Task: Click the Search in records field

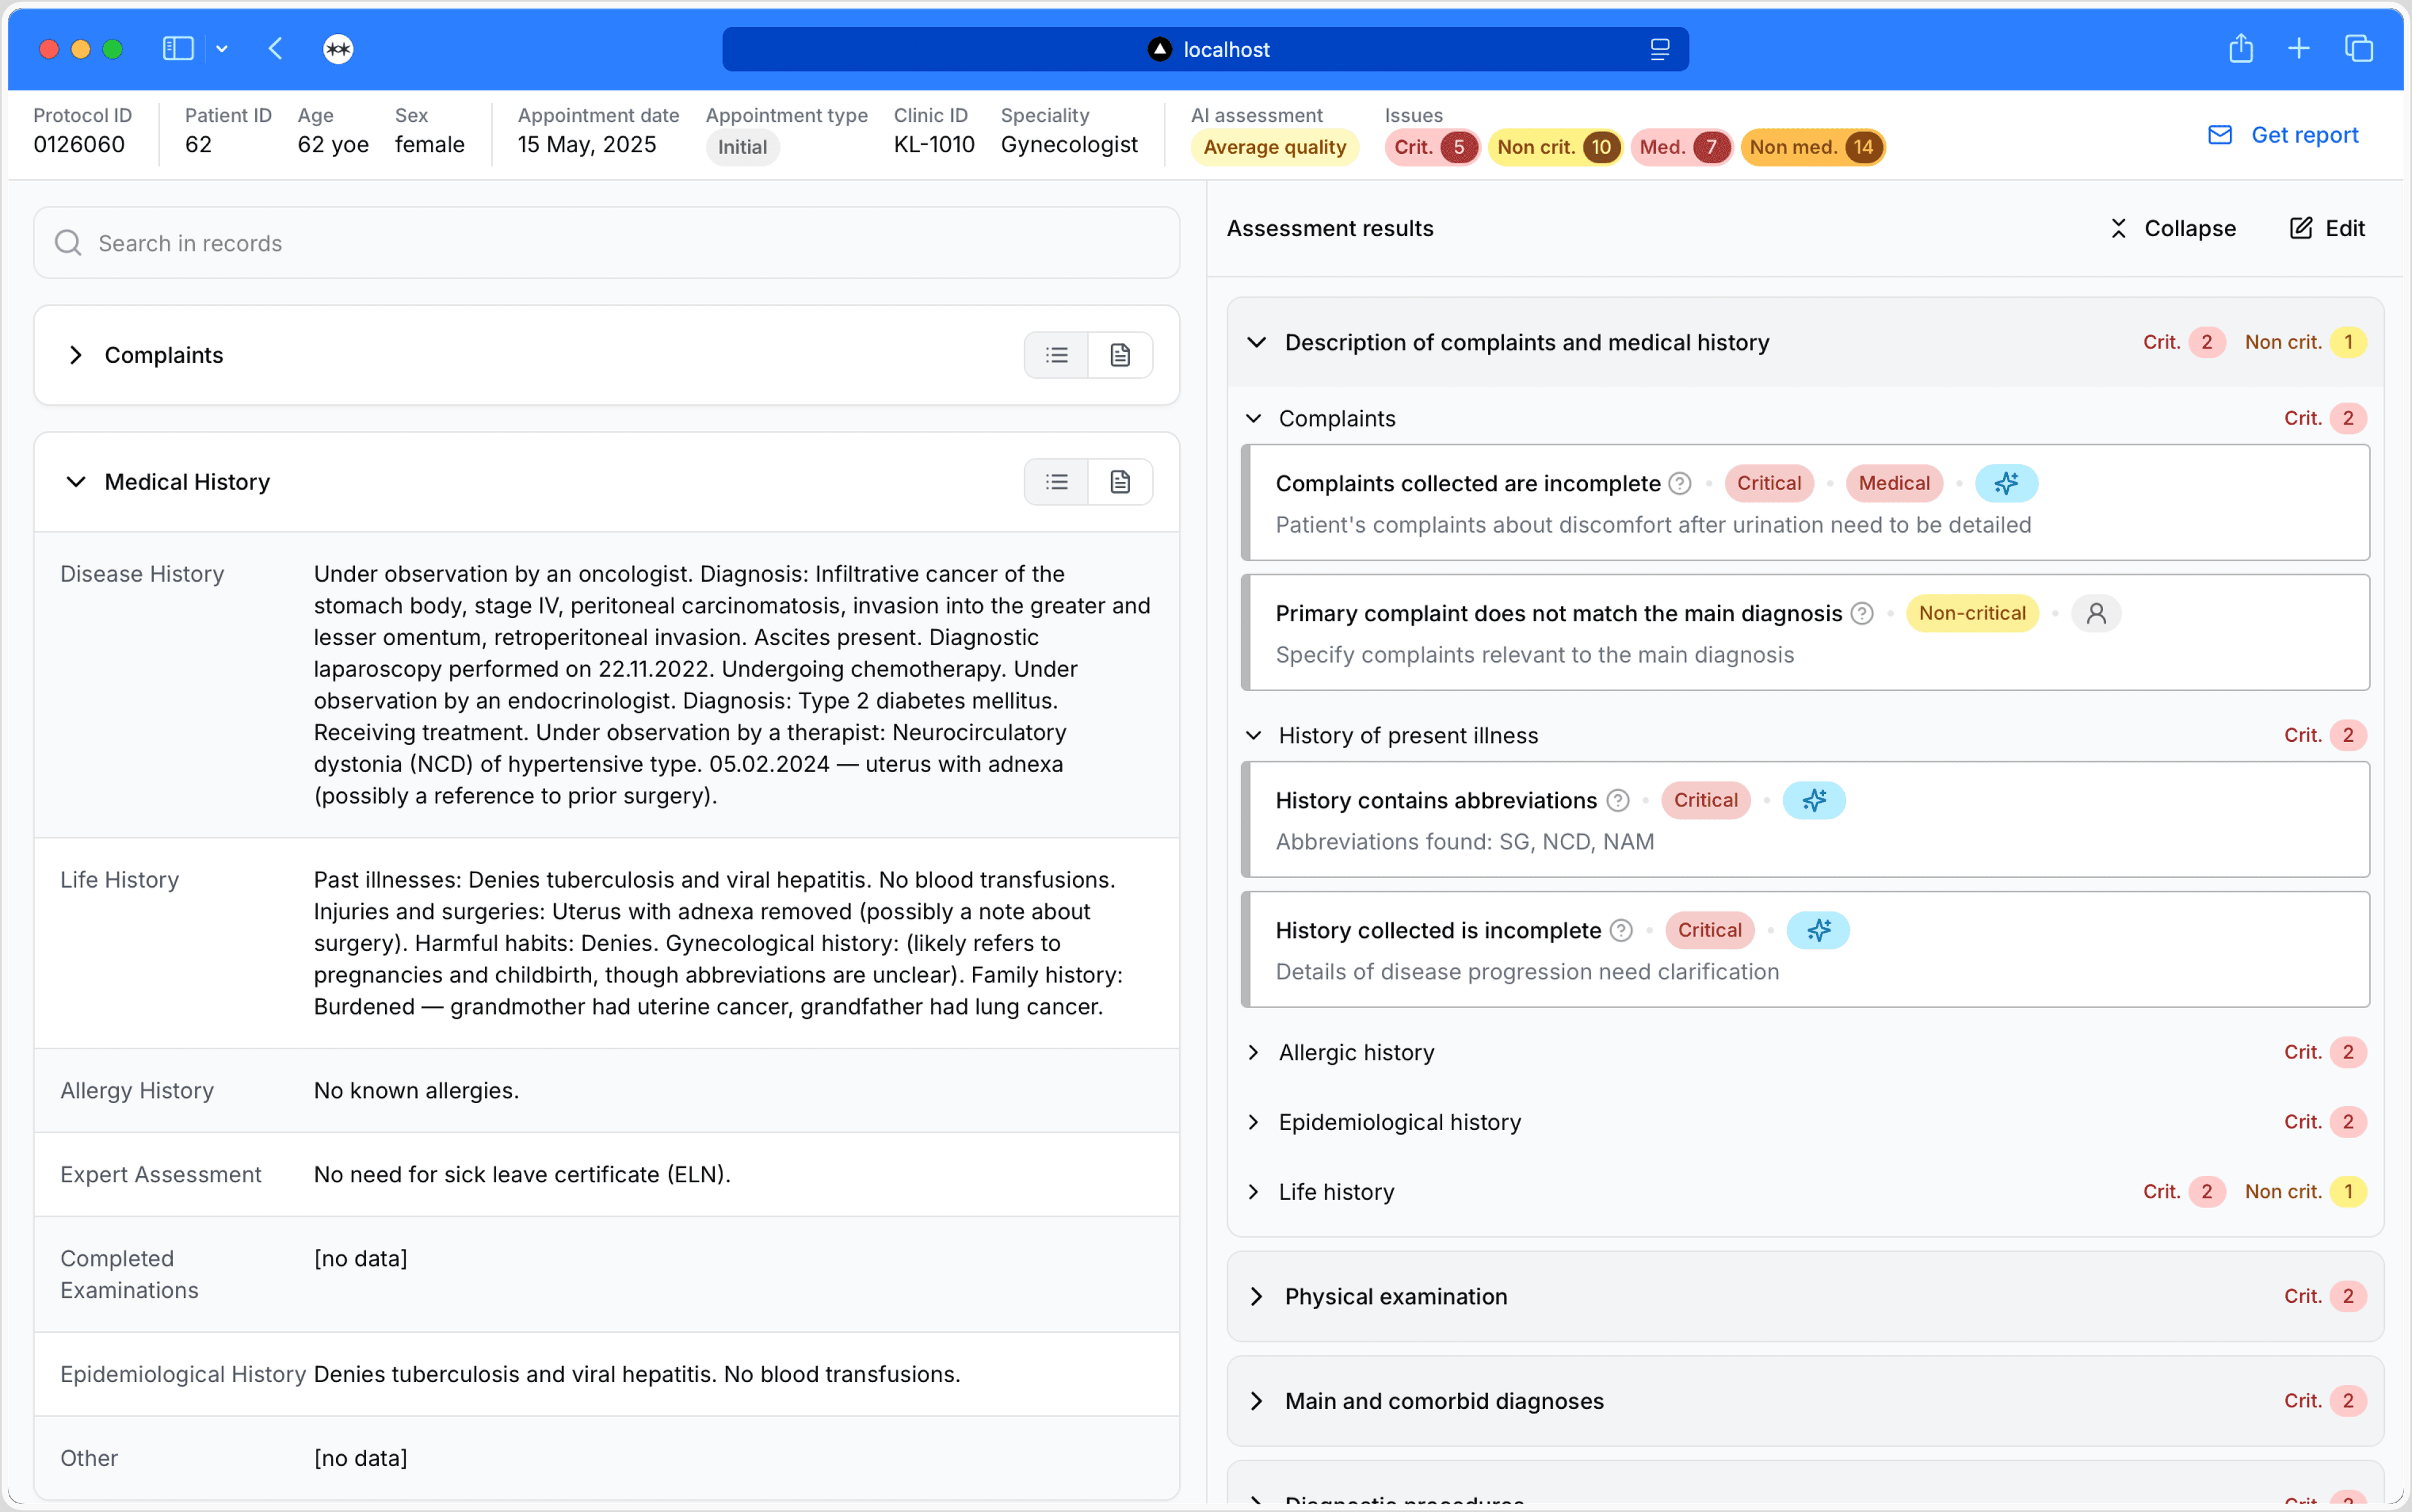Action: 606,243
